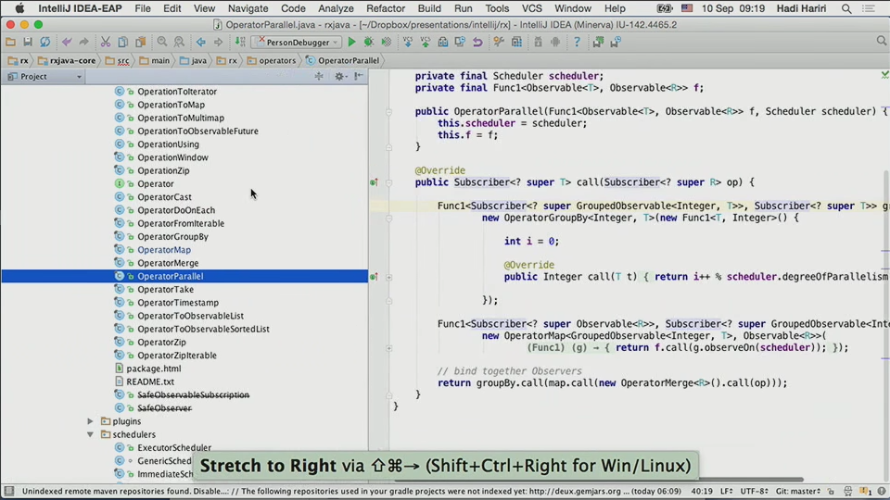This screenshot has width=890, height=500.
Task: Open the Help question mark icon
Action: click(x=576, y=43)
